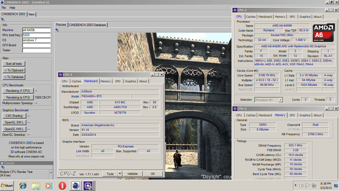Click CPU-Z icon in Mainboard window title
The height and width of the screenshot is (191, 339).
point(61,75)
